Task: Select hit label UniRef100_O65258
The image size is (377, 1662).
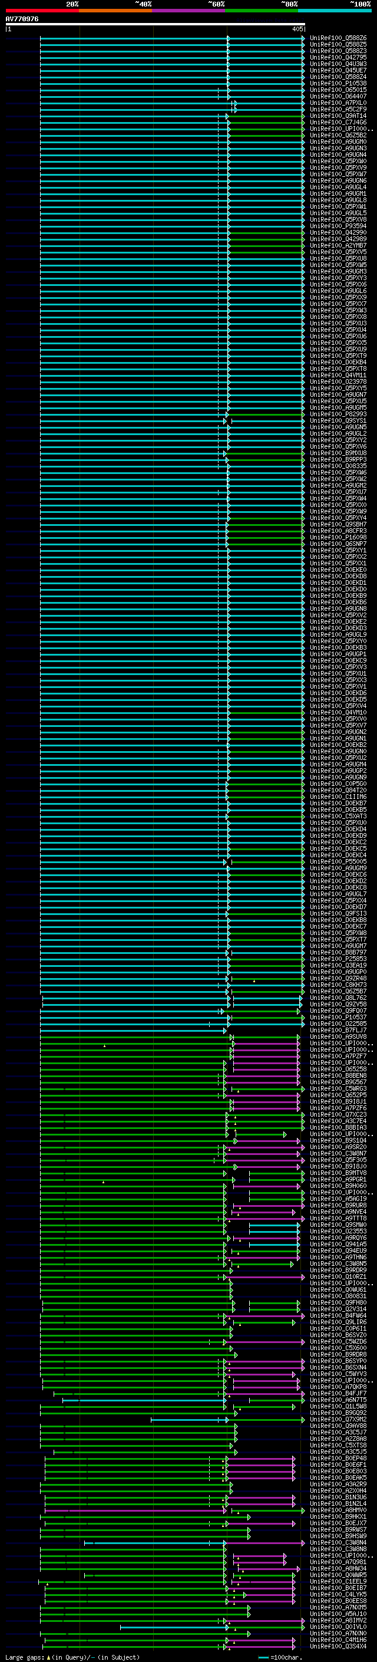Action: (x=338, y=1069)
